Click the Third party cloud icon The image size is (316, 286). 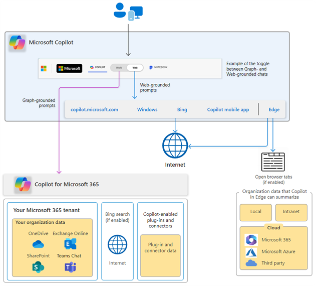tap(251, 263)
